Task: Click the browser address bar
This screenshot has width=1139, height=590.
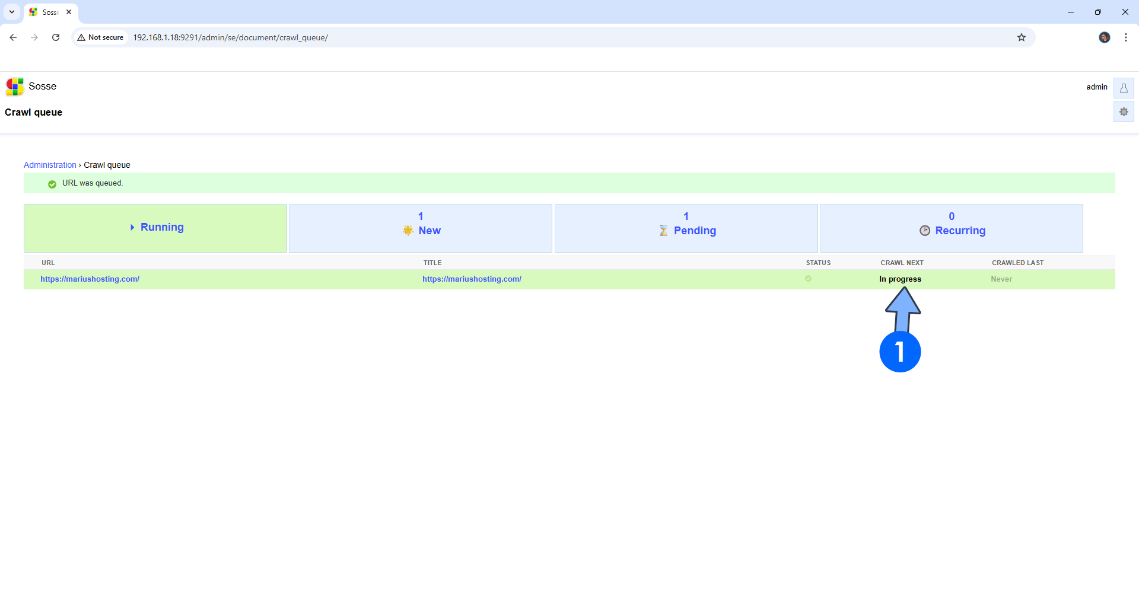Action: (534, 37)
